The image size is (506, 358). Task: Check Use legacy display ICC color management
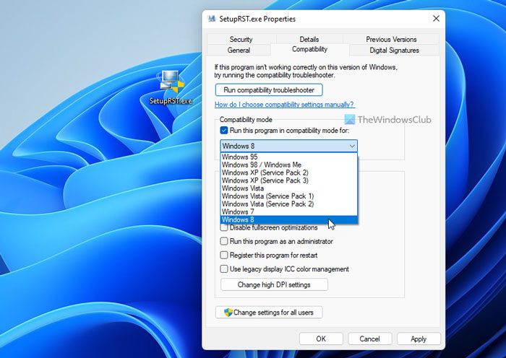(224, 269)
